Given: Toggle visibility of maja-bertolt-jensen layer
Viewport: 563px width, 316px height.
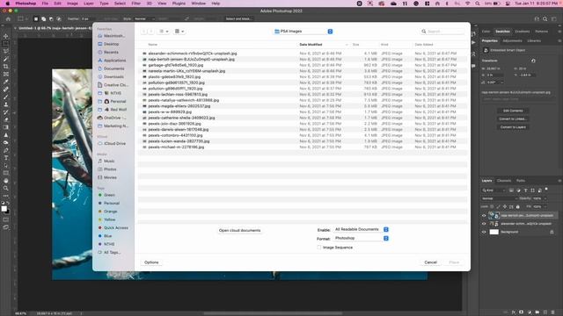Looking at the screenshot, I should click(484, 216).
